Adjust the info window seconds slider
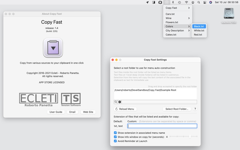The width and height of the screenshot is (240, 150). [190, 137]
